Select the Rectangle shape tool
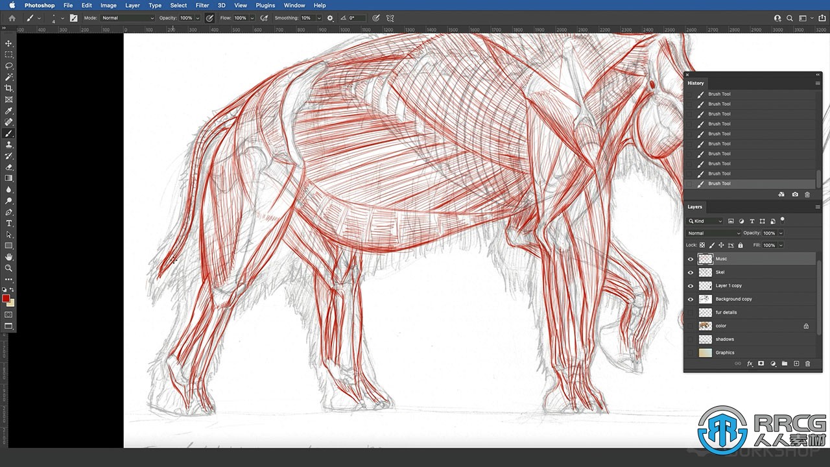This screenshot has height=467, width=830. [8, 246]
